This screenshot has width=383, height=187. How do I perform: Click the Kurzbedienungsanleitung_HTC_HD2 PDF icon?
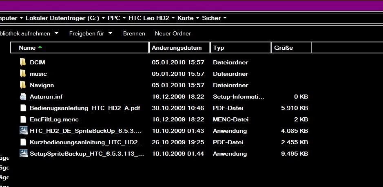pos(23,142)
